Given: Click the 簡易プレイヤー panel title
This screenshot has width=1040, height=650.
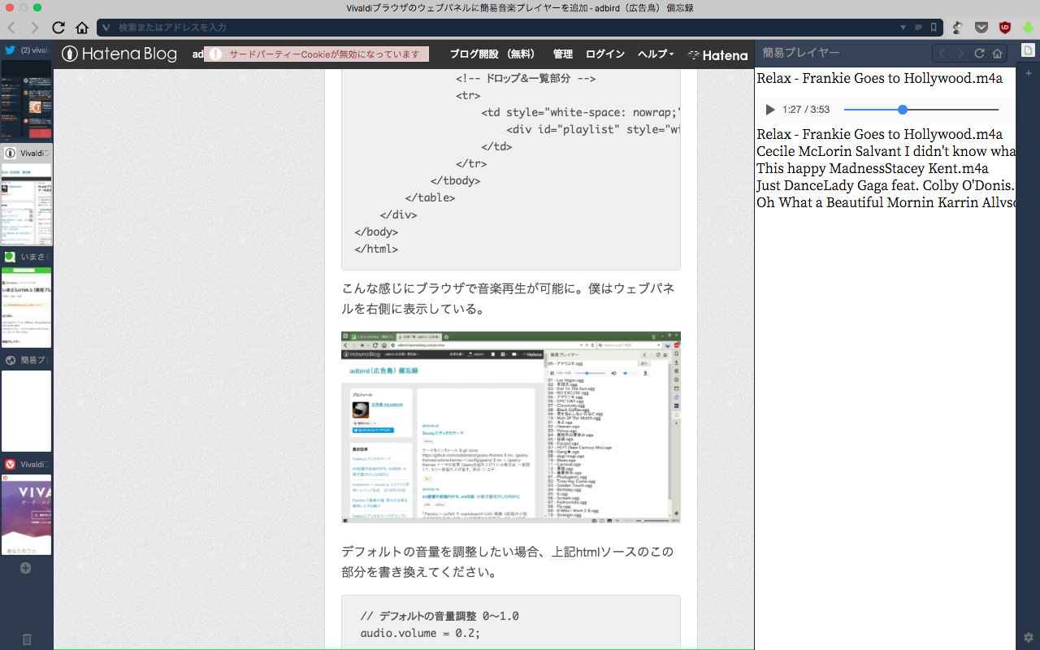Looking at the screenshot, I should click(x=801, y=54).
